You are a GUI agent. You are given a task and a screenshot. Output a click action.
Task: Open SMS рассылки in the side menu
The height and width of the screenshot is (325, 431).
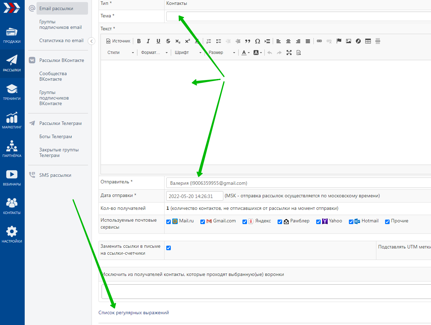pyautogui.click(x=55, y=175)
